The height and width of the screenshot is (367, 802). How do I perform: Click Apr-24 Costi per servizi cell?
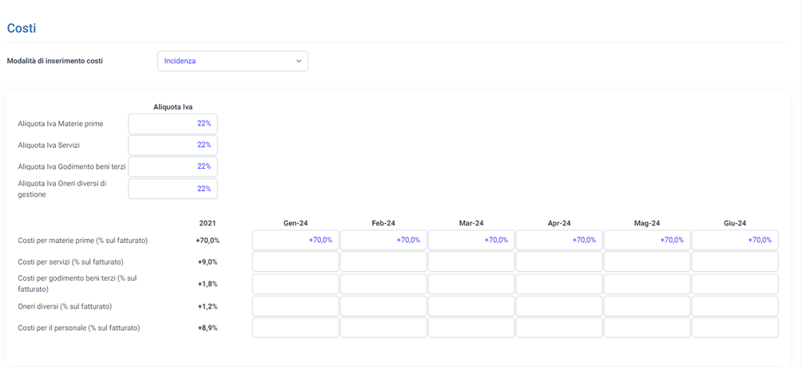tap(559, 261)
